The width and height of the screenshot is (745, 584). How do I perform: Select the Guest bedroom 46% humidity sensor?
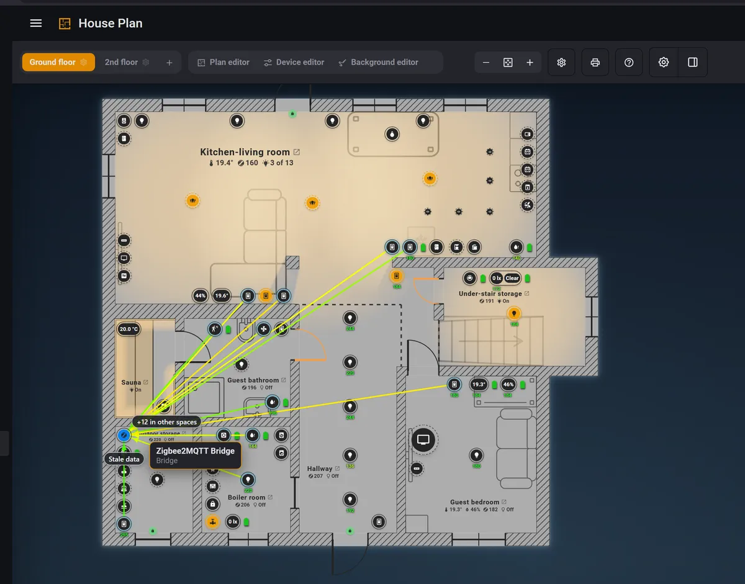(508, 385)
